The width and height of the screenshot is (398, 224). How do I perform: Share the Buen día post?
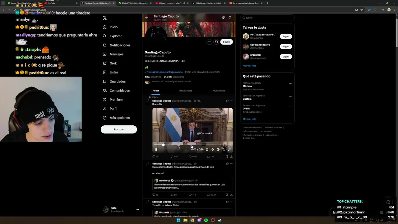tap(231, 156)
